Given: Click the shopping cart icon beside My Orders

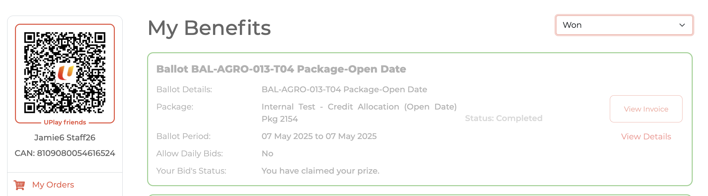Looking at the screenshot, I should coord(19,185).
